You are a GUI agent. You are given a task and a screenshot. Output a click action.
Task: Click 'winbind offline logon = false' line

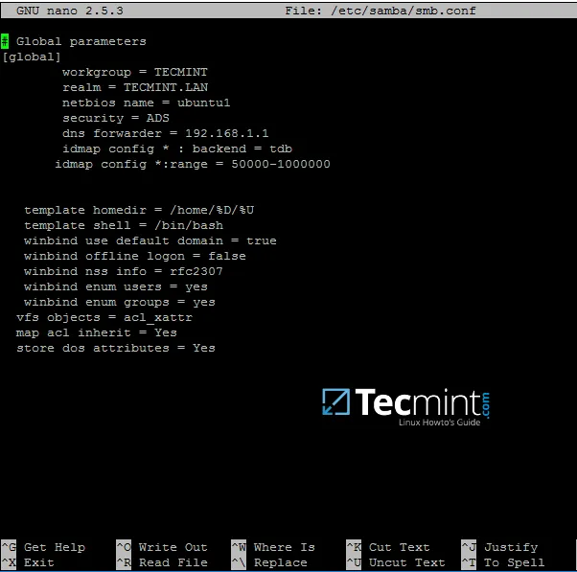click(x=135, y=257)
